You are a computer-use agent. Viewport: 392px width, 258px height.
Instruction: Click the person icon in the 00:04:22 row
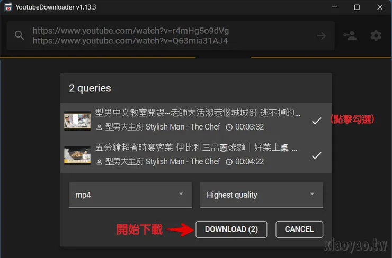pos(99,162)
